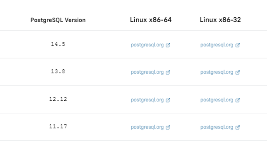Select the 12.12 version cell
The height and width of the screenshot is (144, 267).
click(58, 99)
